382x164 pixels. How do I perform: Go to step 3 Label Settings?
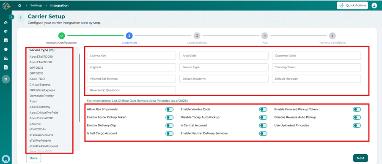[x=197, y=36]
